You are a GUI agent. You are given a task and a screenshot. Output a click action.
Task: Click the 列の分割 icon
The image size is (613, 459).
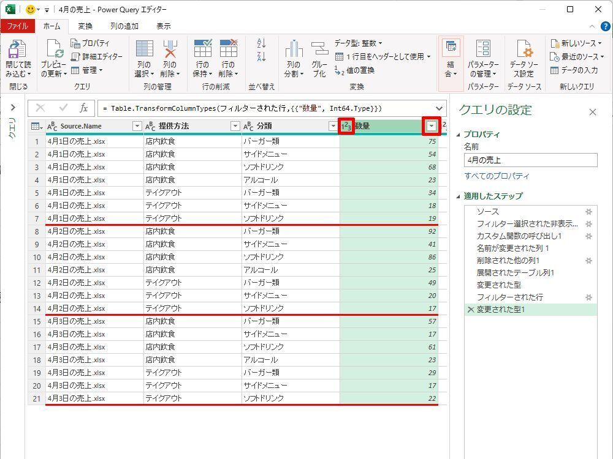(294, 50)
